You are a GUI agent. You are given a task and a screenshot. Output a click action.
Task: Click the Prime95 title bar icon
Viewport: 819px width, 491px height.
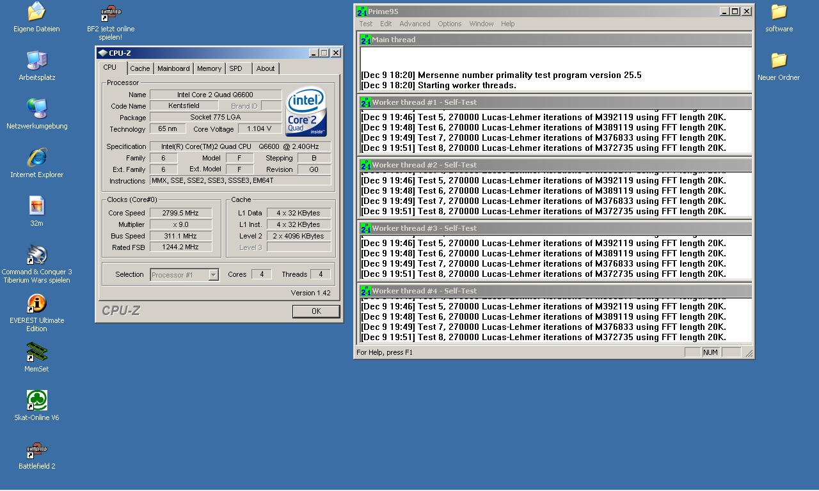click(x=362, y=12)
